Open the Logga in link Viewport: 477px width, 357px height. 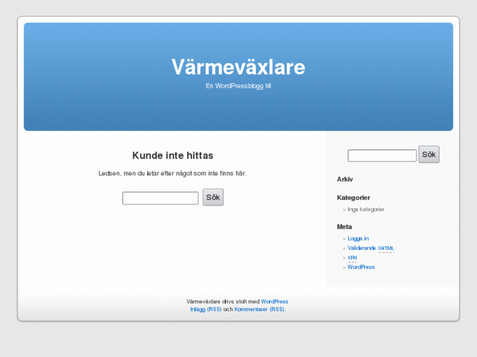(x=358, y=238)
